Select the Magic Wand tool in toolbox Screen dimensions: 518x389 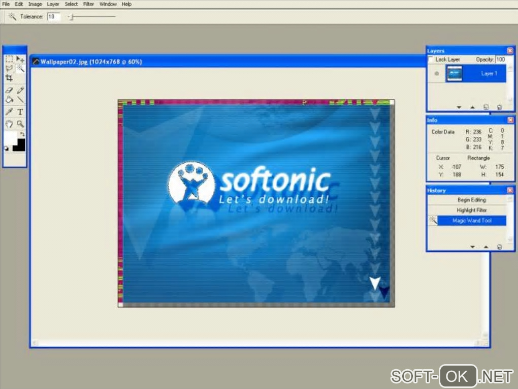(20, 69)
